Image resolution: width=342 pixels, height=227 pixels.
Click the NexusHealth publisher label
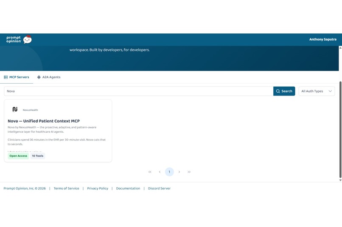30,110
